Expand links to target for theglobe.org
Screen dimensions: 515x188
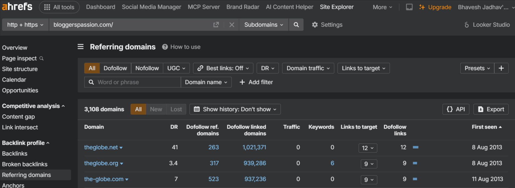[369, 164]
